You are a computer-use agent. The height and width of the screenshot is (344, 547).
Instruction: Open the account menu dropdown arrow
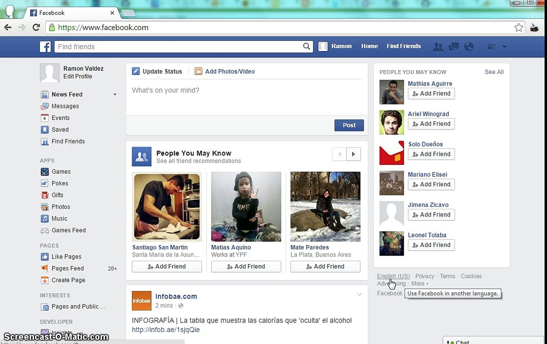click(x=504, y=47)
